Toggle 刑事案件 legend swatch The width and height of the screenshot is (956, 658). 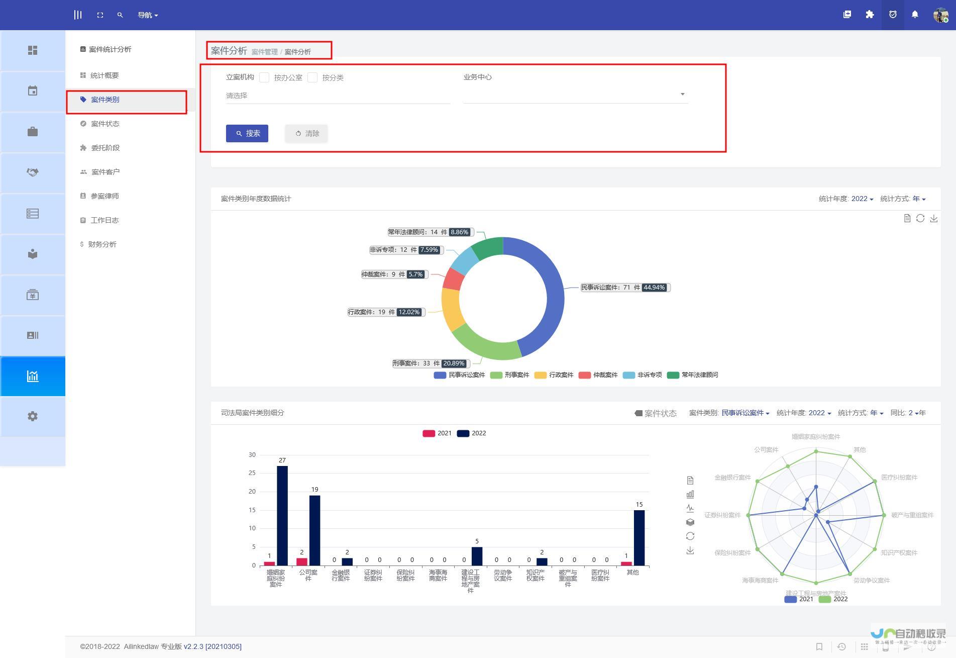coord(496,375)
